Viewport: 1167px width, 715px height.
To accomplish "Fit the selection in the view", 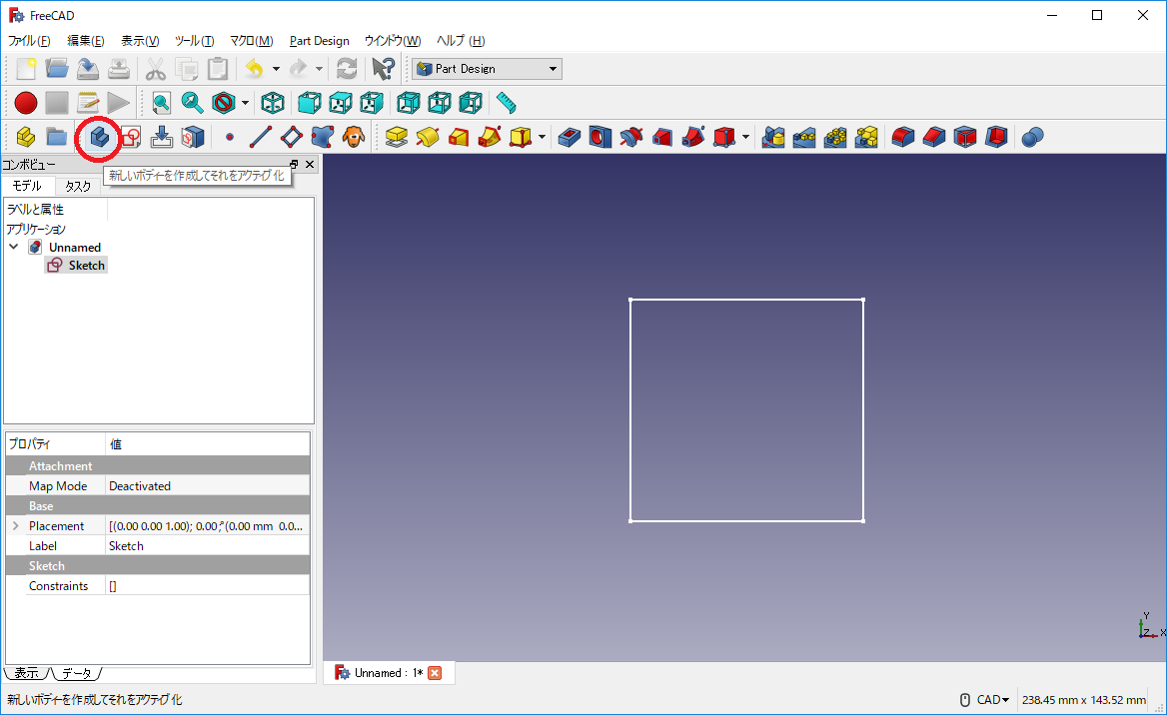I will coord(192,103).
